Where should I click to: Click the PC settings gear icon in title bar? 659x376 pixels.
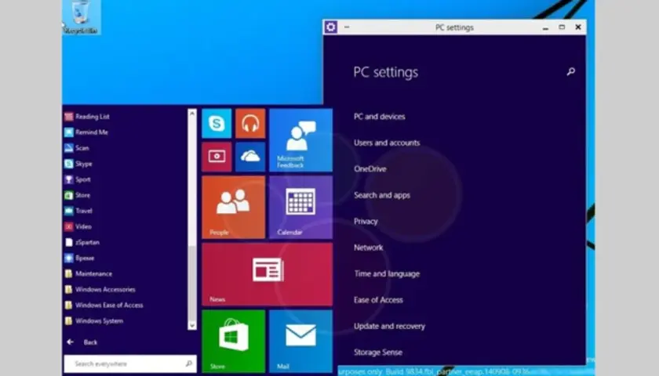pyautogui.click(x=331, y=27)
